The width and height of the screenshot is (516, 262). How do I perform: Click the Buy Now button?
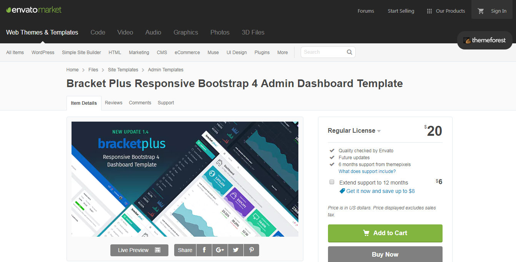[x=385, y=254]
